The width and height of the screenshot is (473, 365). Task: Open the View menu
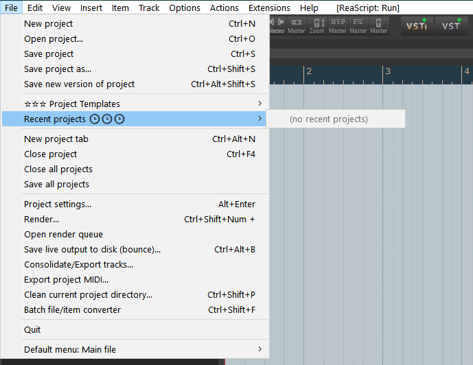tap(61, 8)
